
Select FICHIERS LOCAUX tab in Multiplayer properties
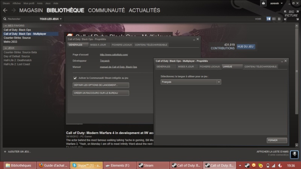210,66
